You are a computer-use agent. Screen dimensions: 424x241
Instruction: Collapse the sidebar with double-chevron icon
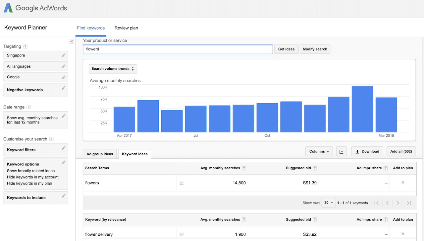tap(71, 41)
